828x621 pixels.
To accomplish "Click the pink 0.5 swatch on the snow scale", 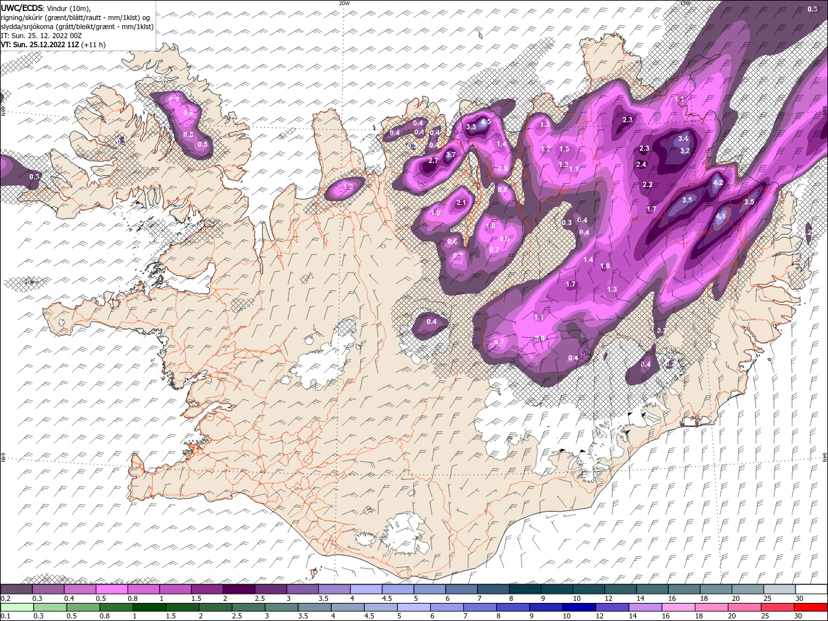I will [111, 589].
